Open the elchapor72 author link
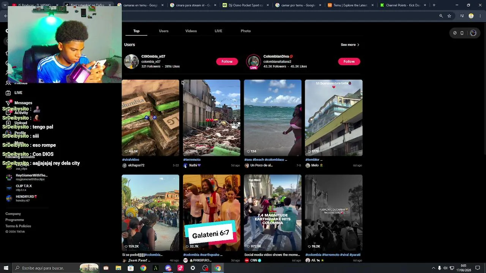This screenshot has width=486, height=273. 136,165
